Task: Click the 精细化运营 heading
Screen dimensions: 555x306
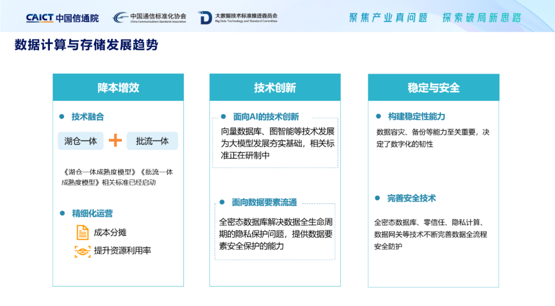Action: point(92,213)
